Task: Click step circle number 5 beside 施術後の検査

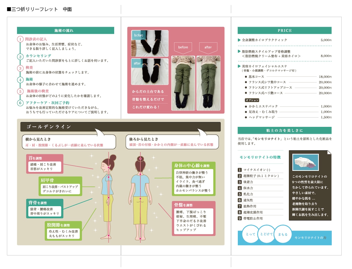Action: click(x=20, y=92)
